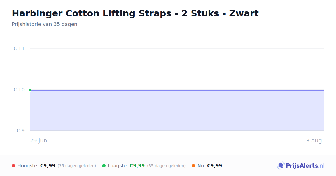Click the € 10 y-axis label

(x=19, y=90)
